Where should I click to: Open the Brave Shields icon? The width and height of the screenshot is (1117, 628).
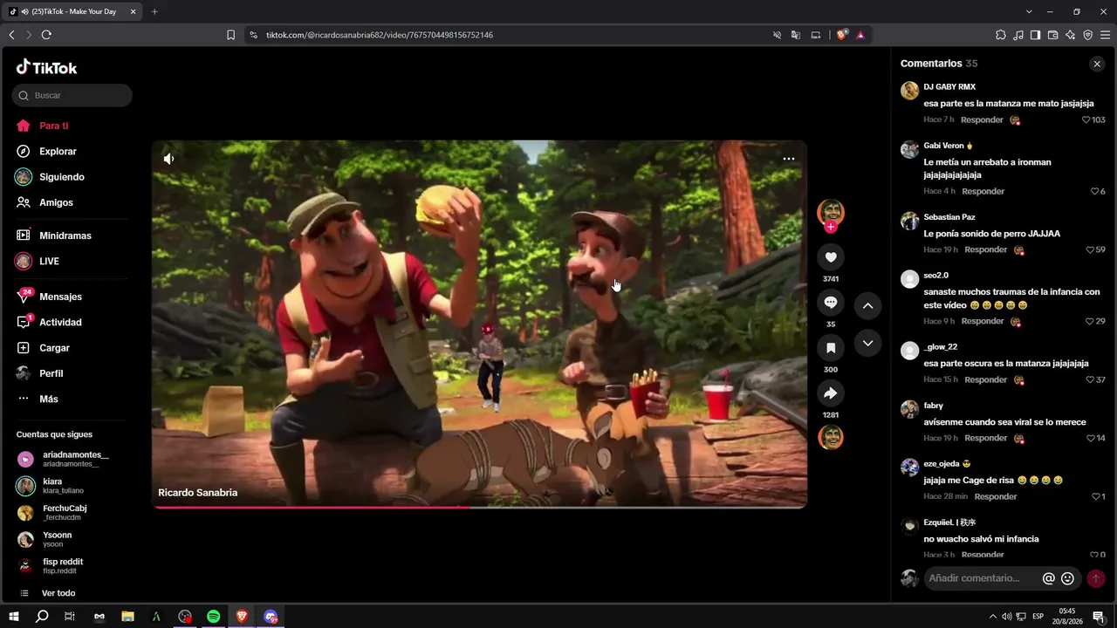[x=841, y=35]
